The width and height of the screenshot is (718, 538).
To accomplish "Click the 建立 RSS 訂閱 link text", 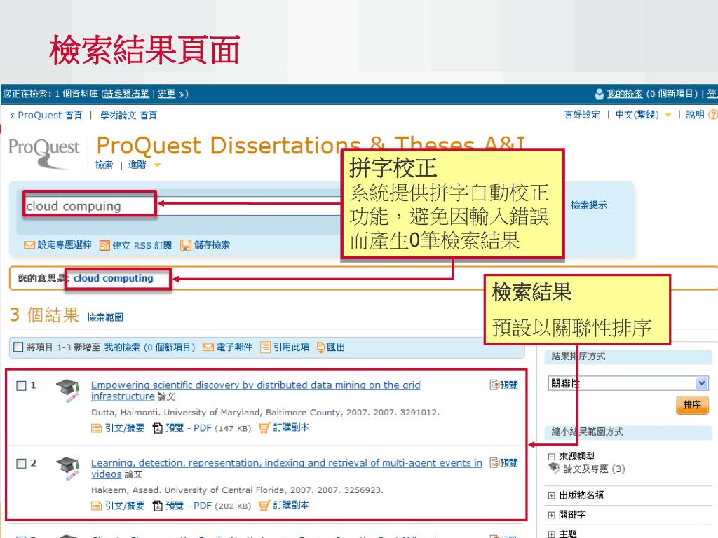I will tap(142, 246).
